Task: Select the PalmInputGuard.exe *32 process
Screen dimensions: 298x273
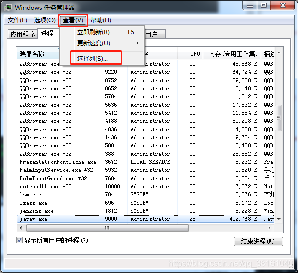Action: (145, 178)
